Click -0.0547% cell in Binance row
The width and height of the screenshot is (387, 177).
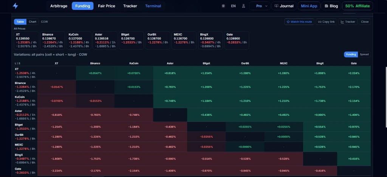pyautogui.click(x=57, y=87)
